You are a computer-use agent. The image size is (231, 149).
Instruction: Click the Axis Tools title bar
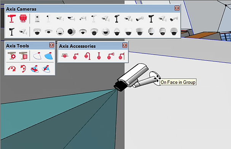[x=30, y=46]
